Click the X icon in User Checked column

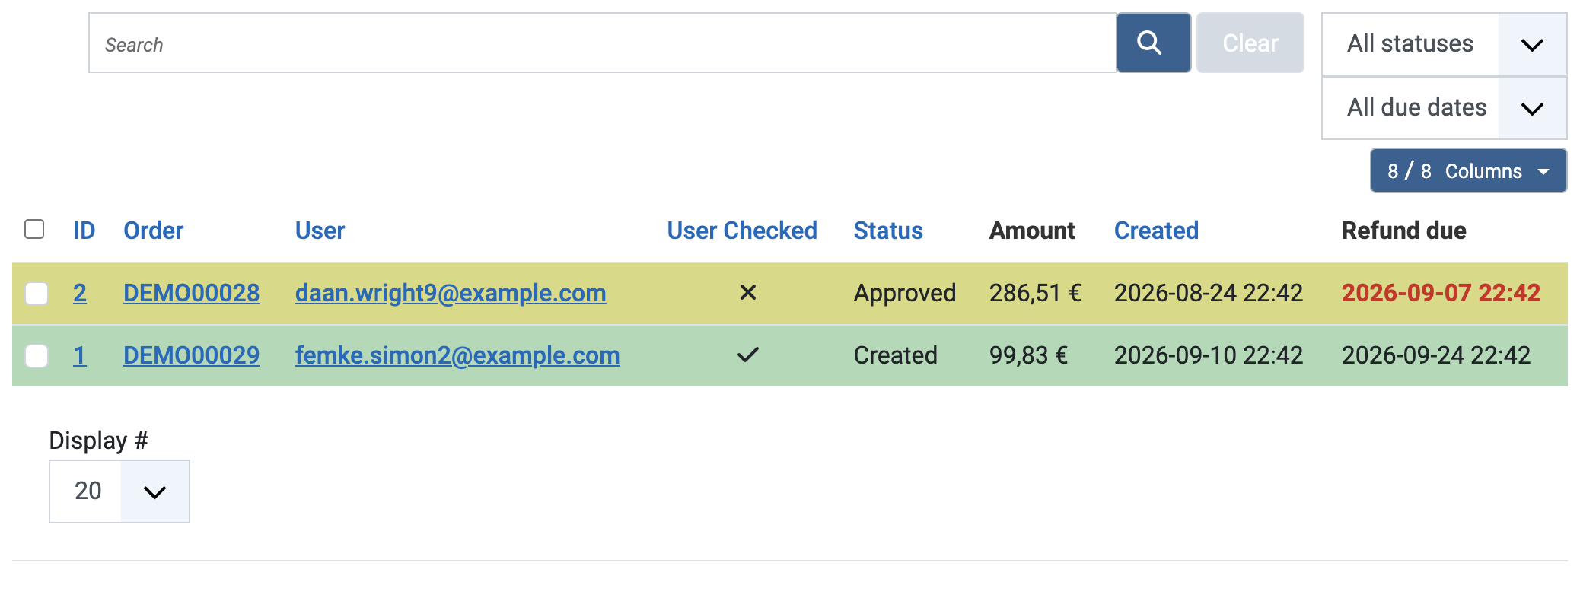(748, 293)
